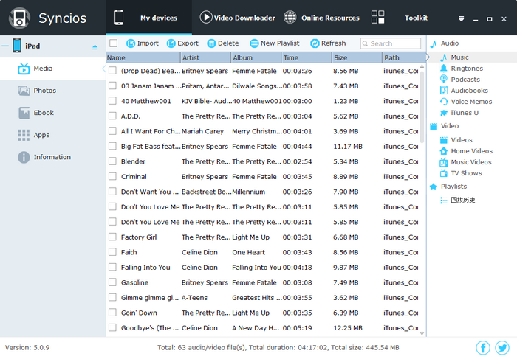This screenshot has height=359, width=517.
Task: Check the box for 40 Matthew001
Action: (x=112, y=101)
